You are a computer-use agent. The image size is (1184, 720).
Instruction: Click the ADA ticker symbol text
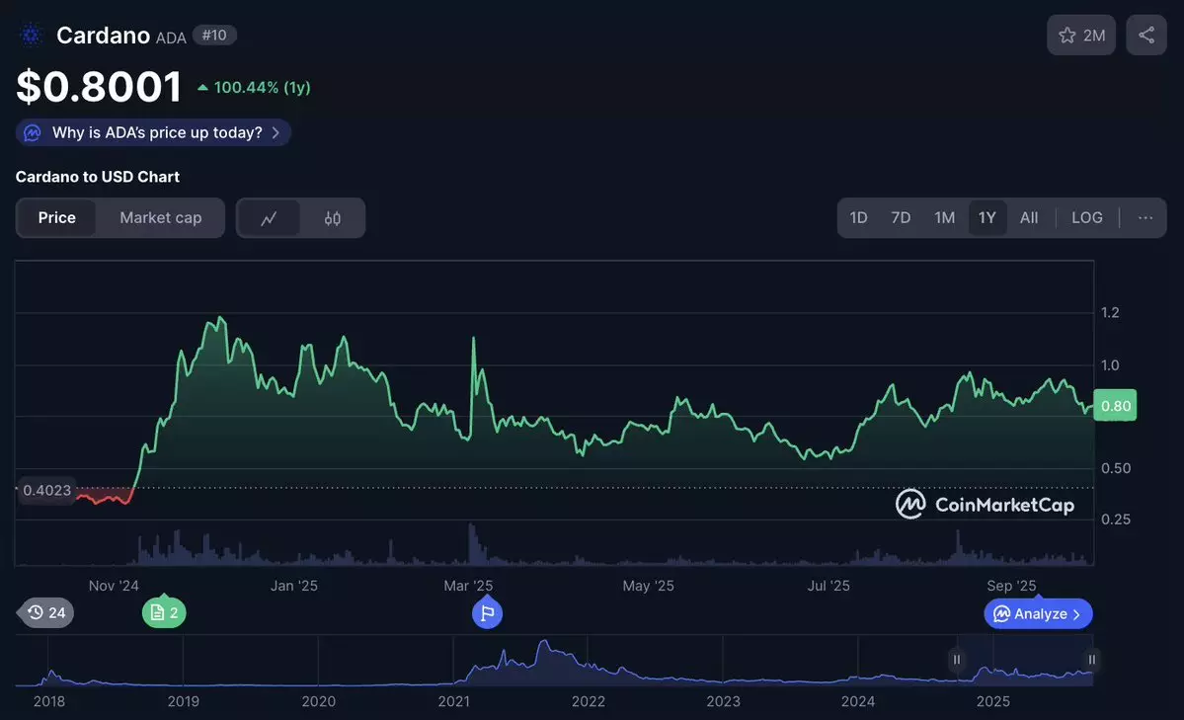pyautogui.click(x=171, y=38)
